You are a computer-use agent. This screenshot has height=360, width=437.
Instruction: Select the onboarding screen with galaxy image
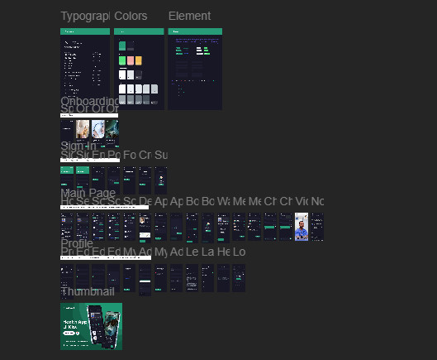pyautogui.click(x=112, y=134)
